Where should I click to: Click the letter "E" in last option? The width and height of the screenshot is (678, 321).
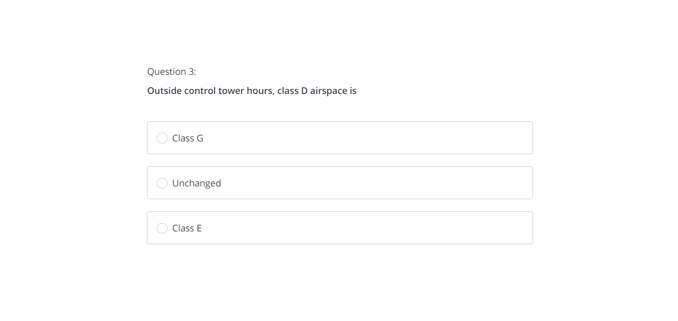(x=199, y=228)
